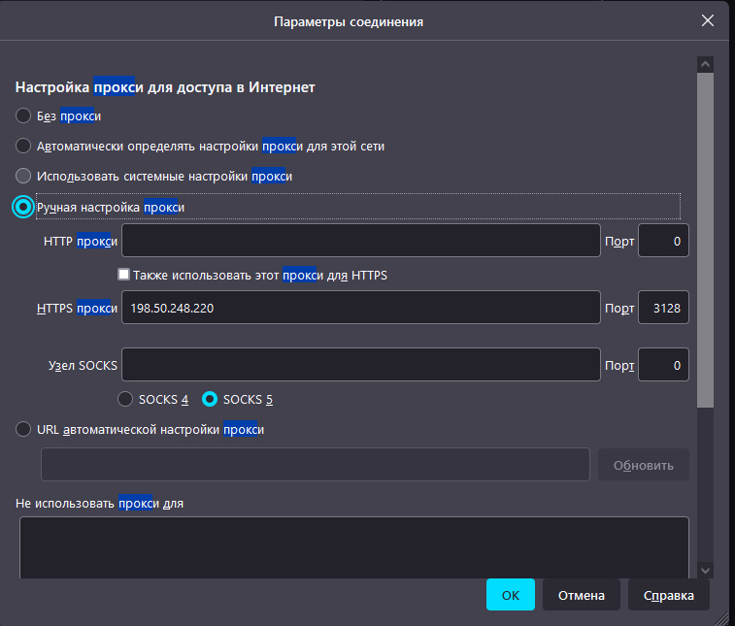Click the scrollbar up arrow

[705, 65]
